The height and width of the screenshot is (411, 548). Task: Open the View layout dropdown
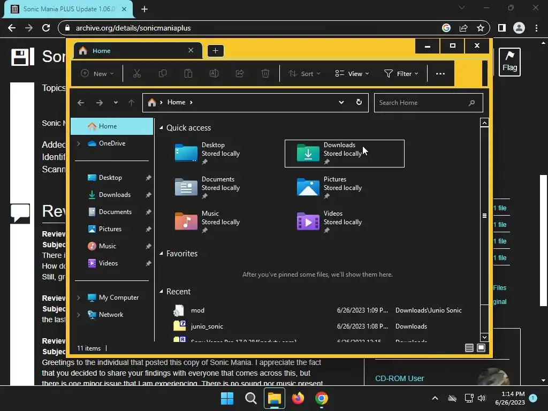pyautogui.click(x=352, y=74)
